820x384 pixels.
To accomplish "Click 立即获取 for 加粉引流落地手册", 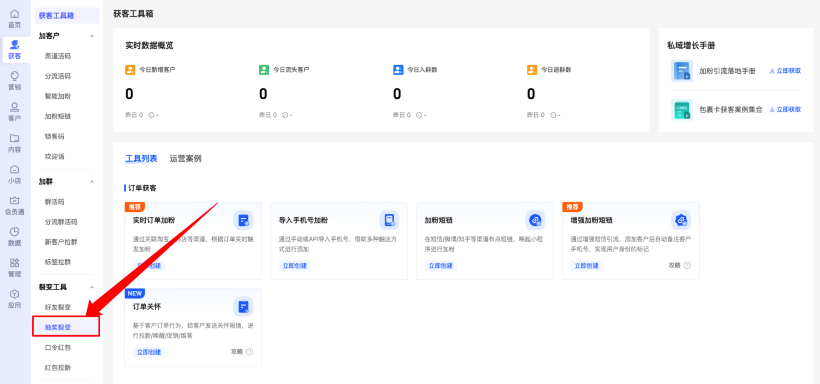I will click(x=785, y=71).
